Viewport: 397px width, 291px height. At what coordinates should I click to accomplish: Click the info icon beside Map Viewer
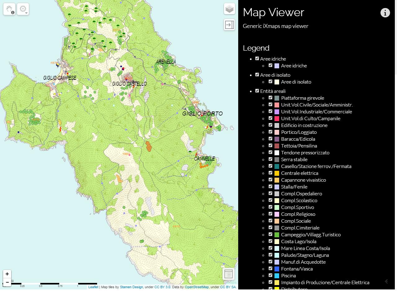pos(385,13)
